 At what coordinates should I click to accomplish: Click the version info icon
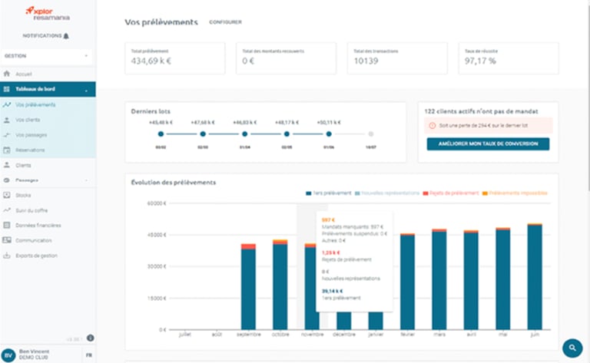coord(91,338)
